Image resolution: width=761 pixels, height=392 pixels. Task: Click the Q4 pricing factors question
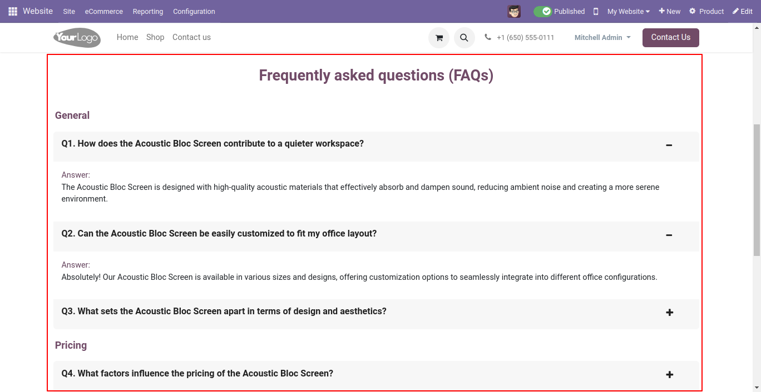pos(197,374)
